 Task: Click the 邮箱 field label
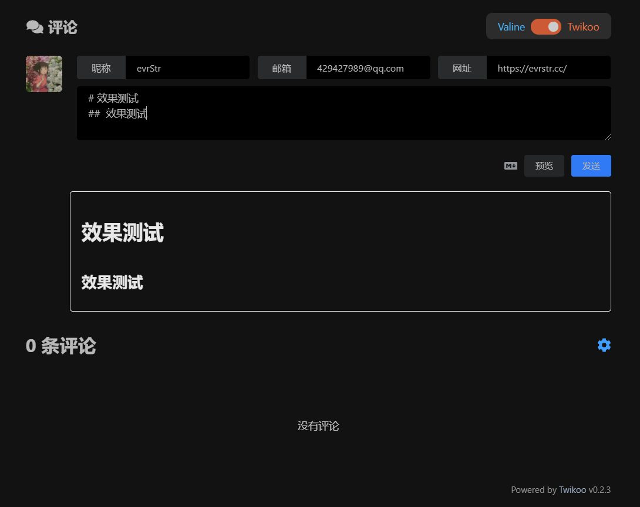point(282,67)
